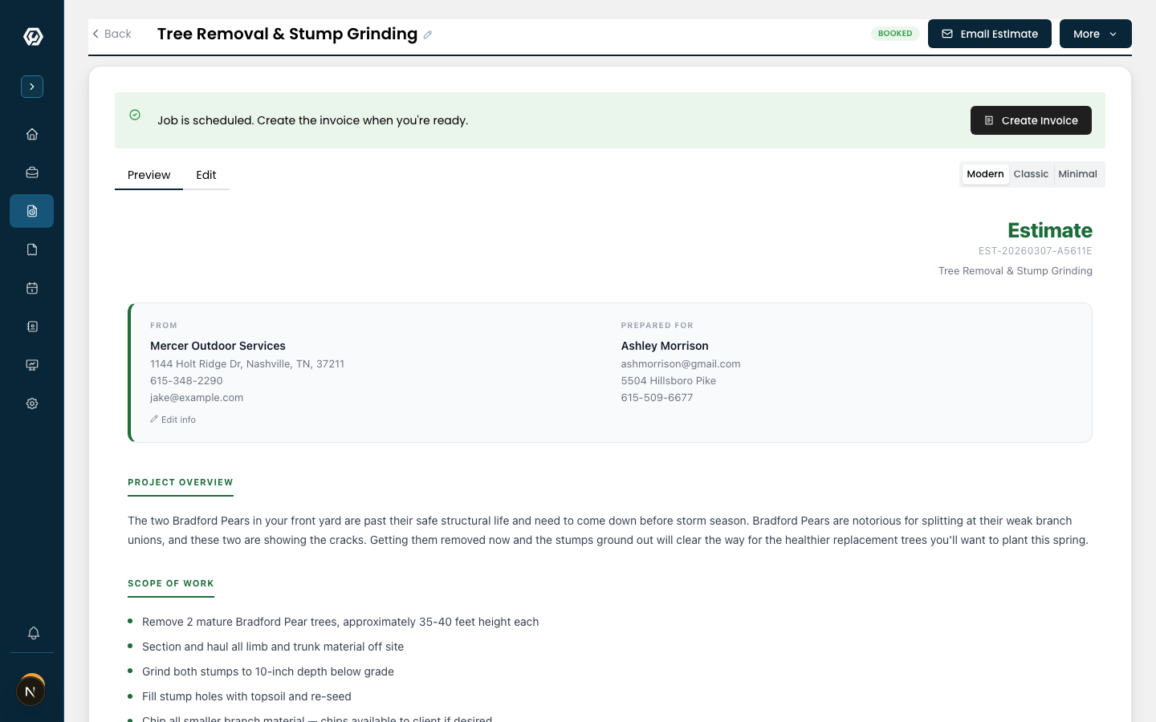This screenshot has height=722, width=1156.
Task: Open the settings gear icon
Action: [32, 404]
